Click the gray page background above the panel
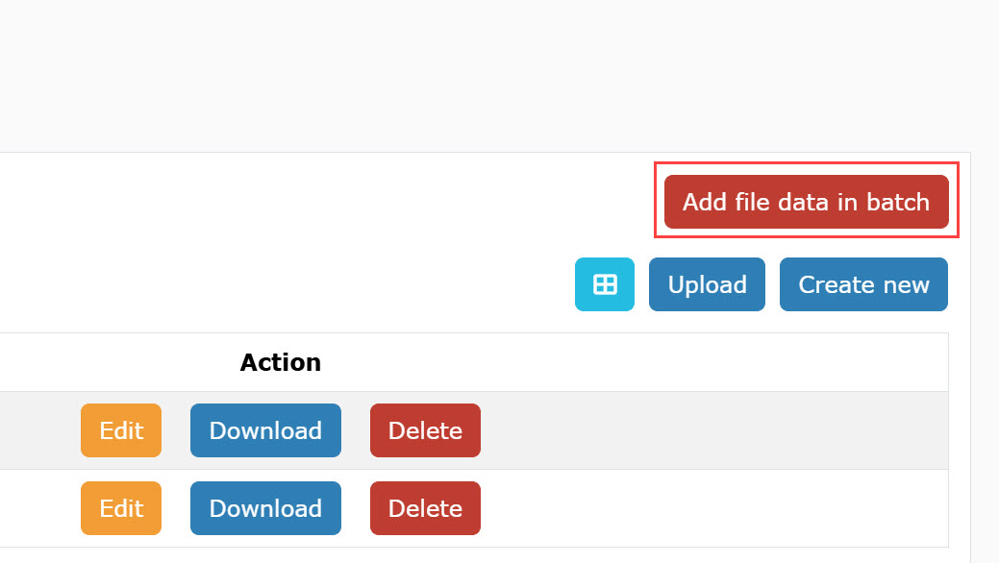Screen dimensions: 999x563 point(481,77)
